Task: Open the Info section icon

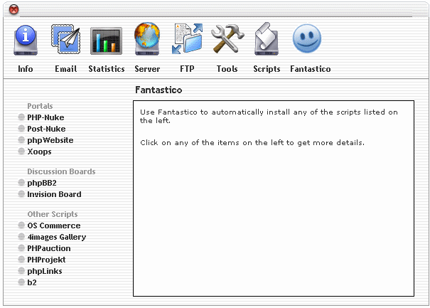Action: 26,40
